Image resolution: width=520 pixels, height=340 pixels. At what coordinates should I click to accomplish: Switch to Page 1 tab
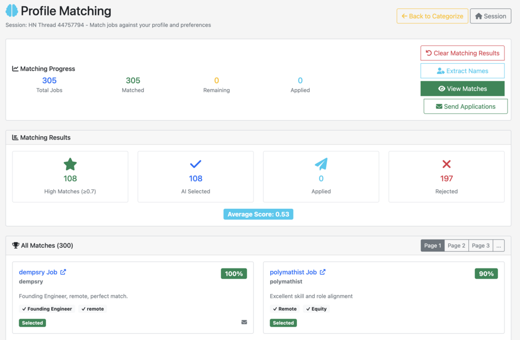point(433,246)
